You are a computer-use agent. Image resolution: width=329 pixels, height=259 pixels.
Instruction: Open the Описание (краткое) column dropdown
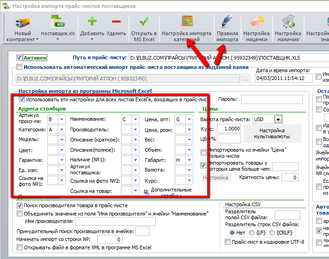(x=135, y=140)
